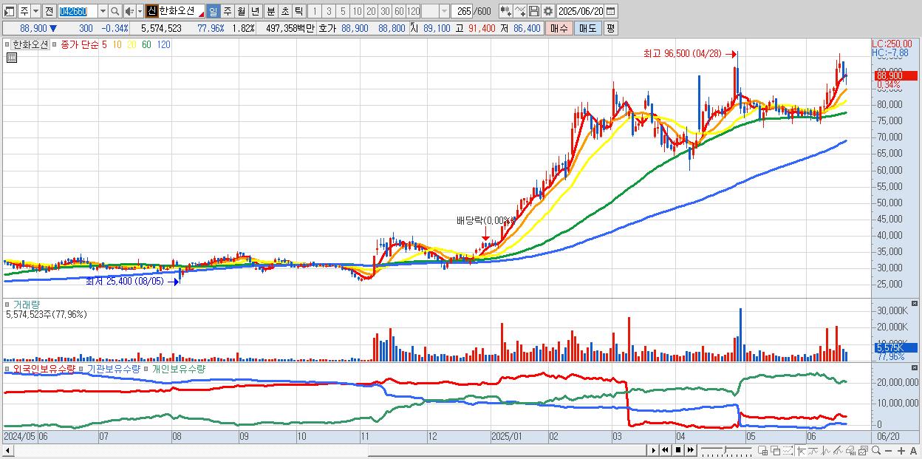This screenshot has width=922, height=459.
Task: Click the chart window copy icon at bottom
Action: 863,450
